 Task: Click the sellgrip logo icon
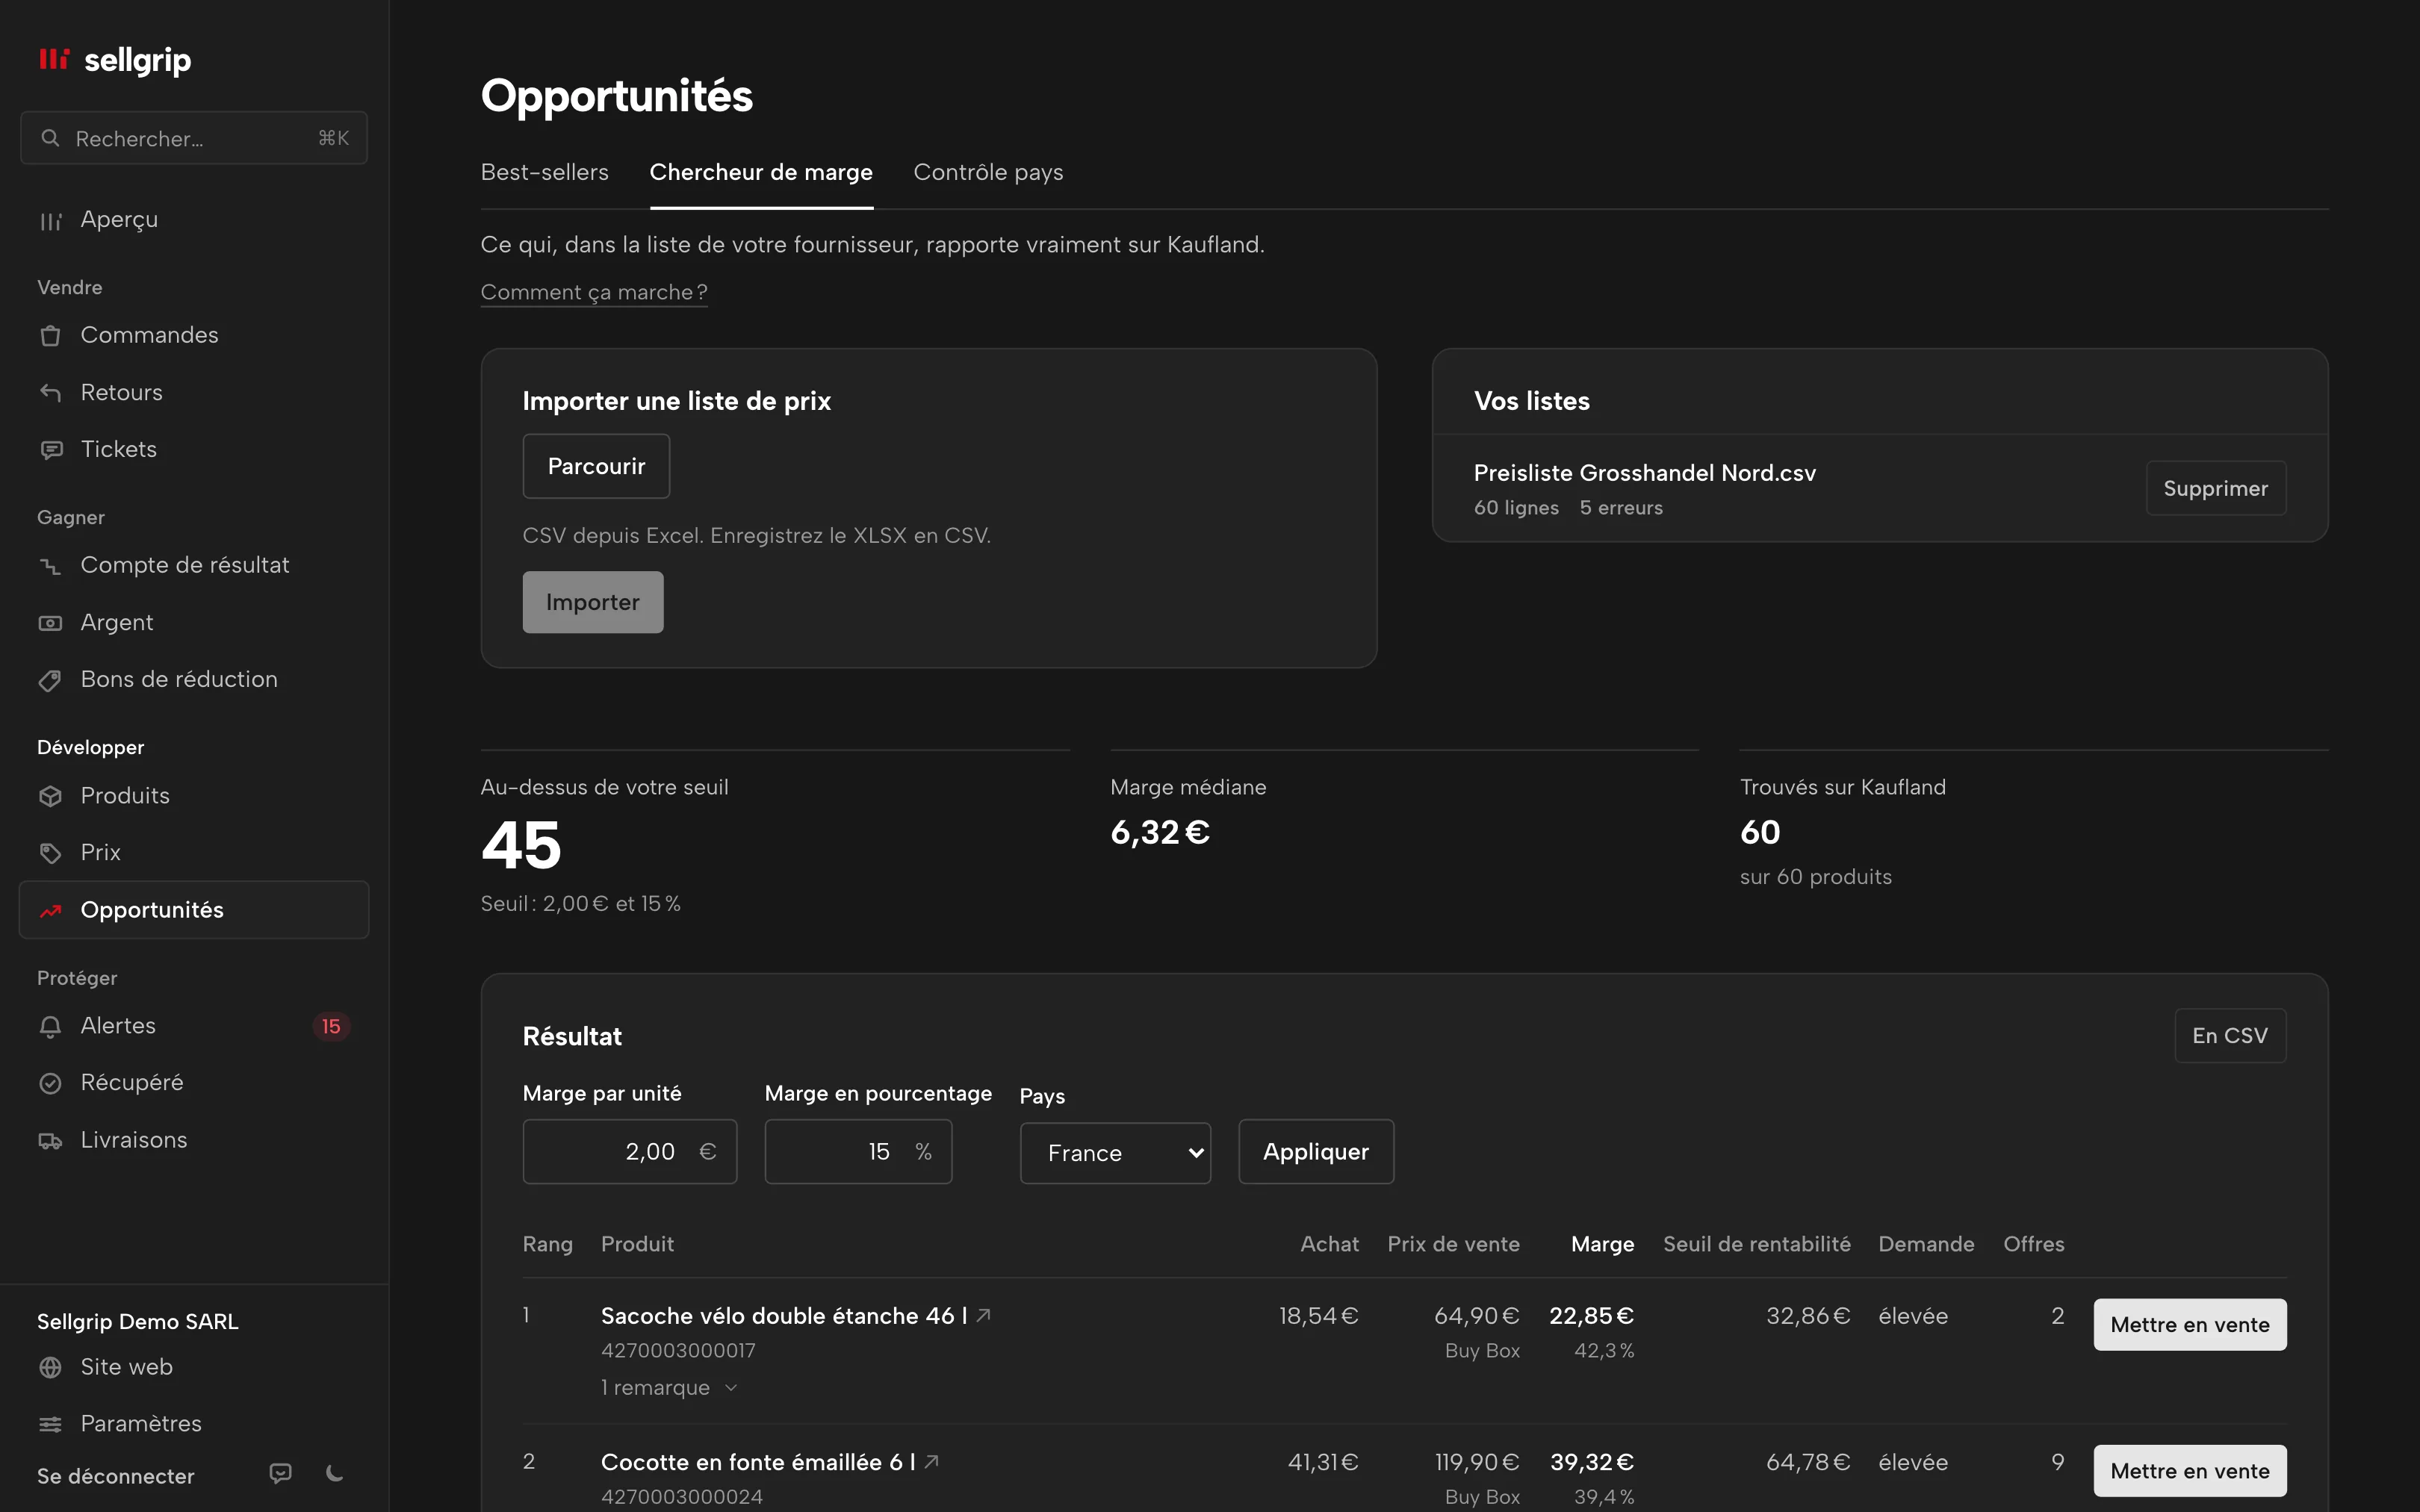click(54, 59)
